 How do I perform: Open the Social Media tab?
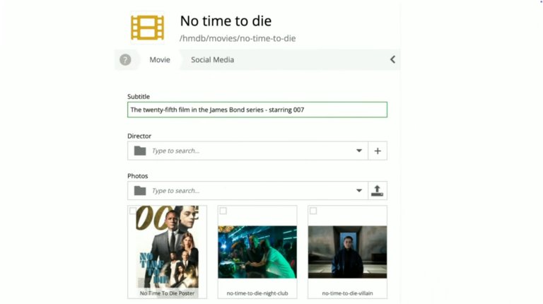click(212, 60)
